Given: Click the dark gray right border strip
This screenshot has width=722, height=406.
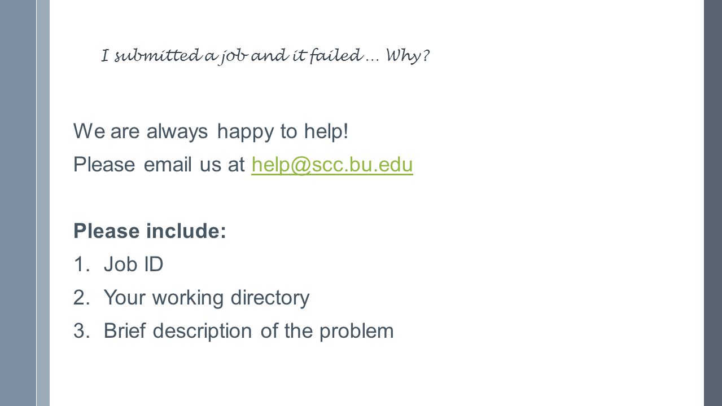Looking at the screenshot, I should pos(713,203).
